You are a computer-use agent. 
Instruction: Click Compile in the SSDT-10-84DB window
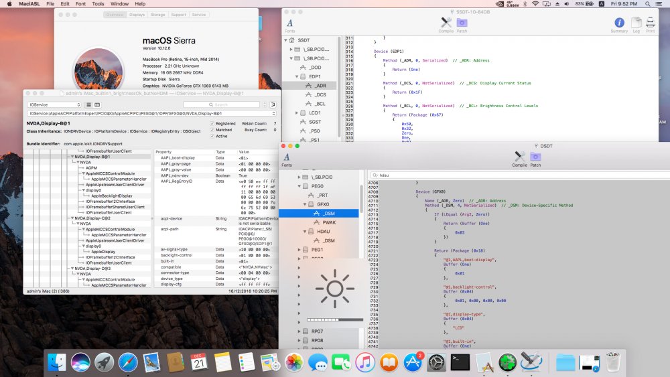[446, 22]
